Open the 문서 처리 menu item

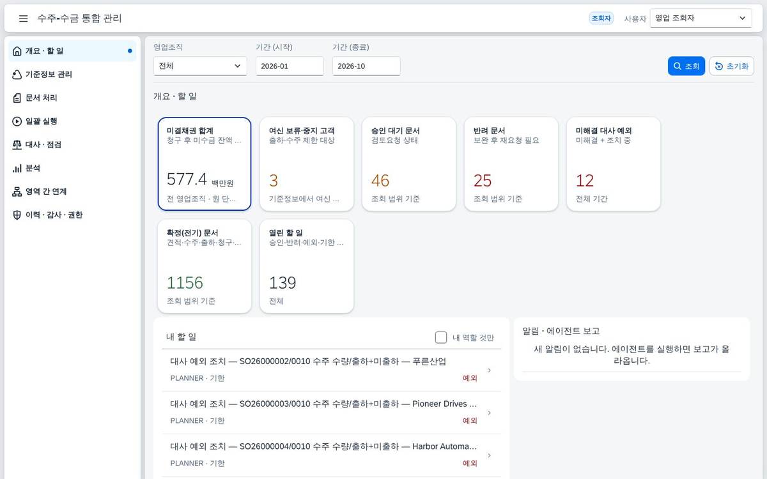coord(72,98)
